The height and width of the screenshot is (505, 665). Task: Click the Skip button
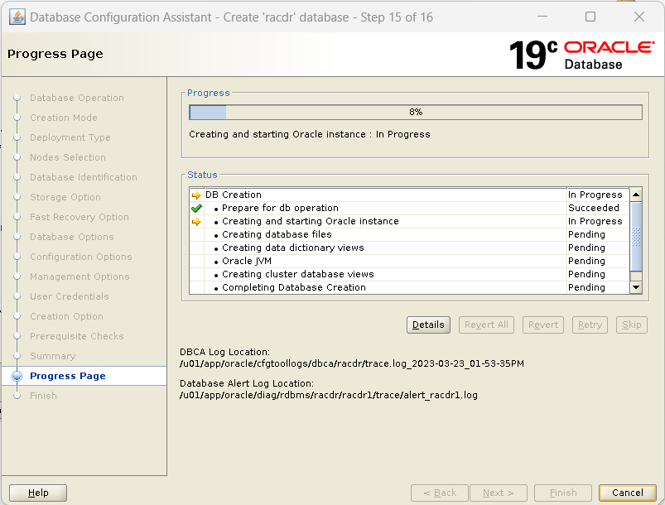point(632,325)
